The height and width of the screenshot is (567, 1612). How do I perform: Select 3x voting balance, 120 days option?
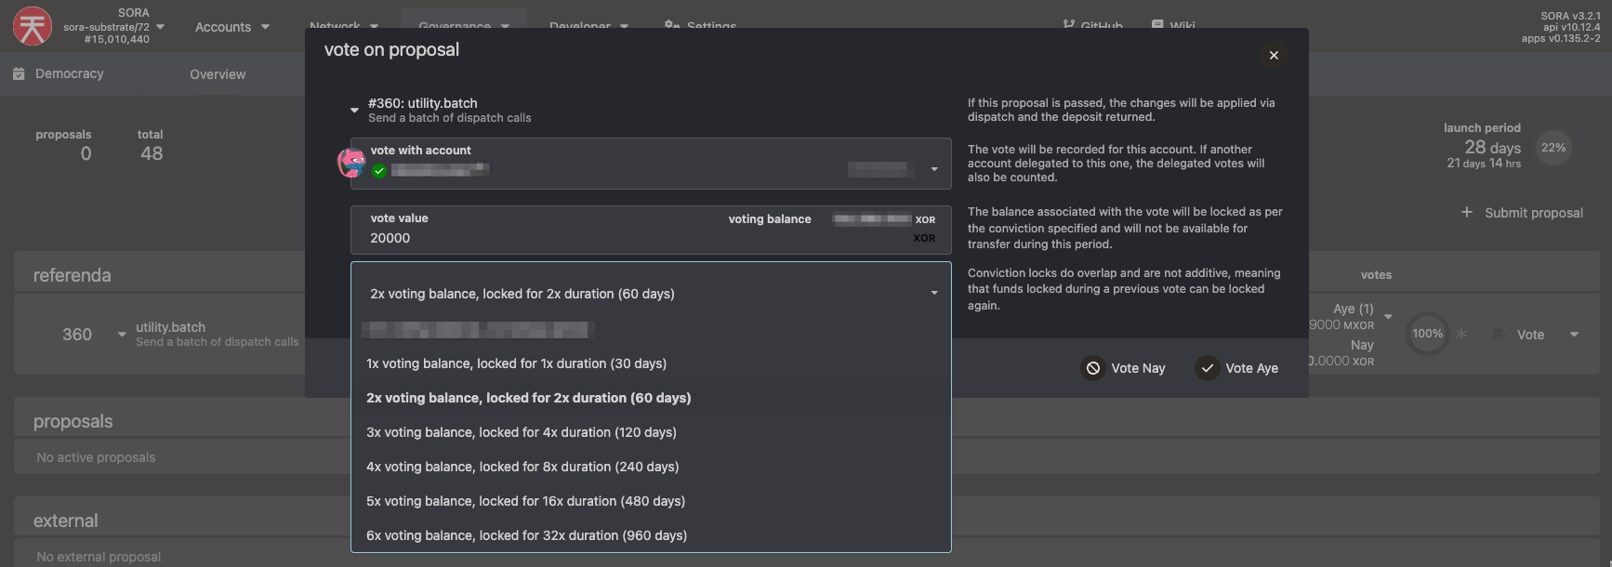pos(651,432)
